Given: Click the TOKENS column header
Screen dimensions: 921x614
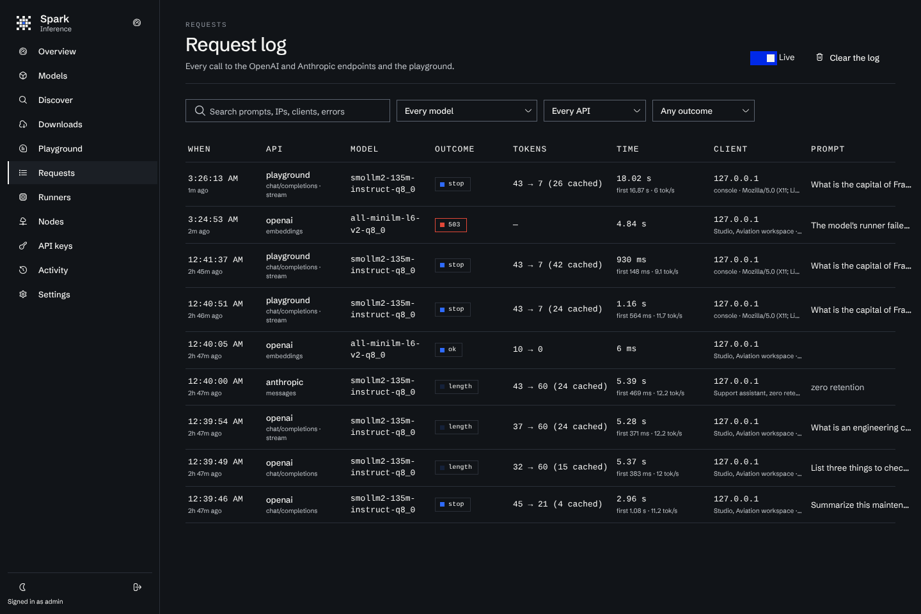Looking at the screenshot, I should (x=530, y=149).
